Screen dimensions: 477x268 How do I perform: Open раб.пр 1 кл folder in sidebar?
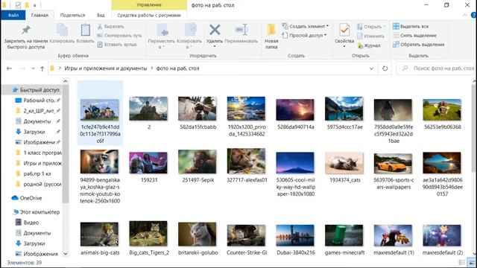coord(34,173)
